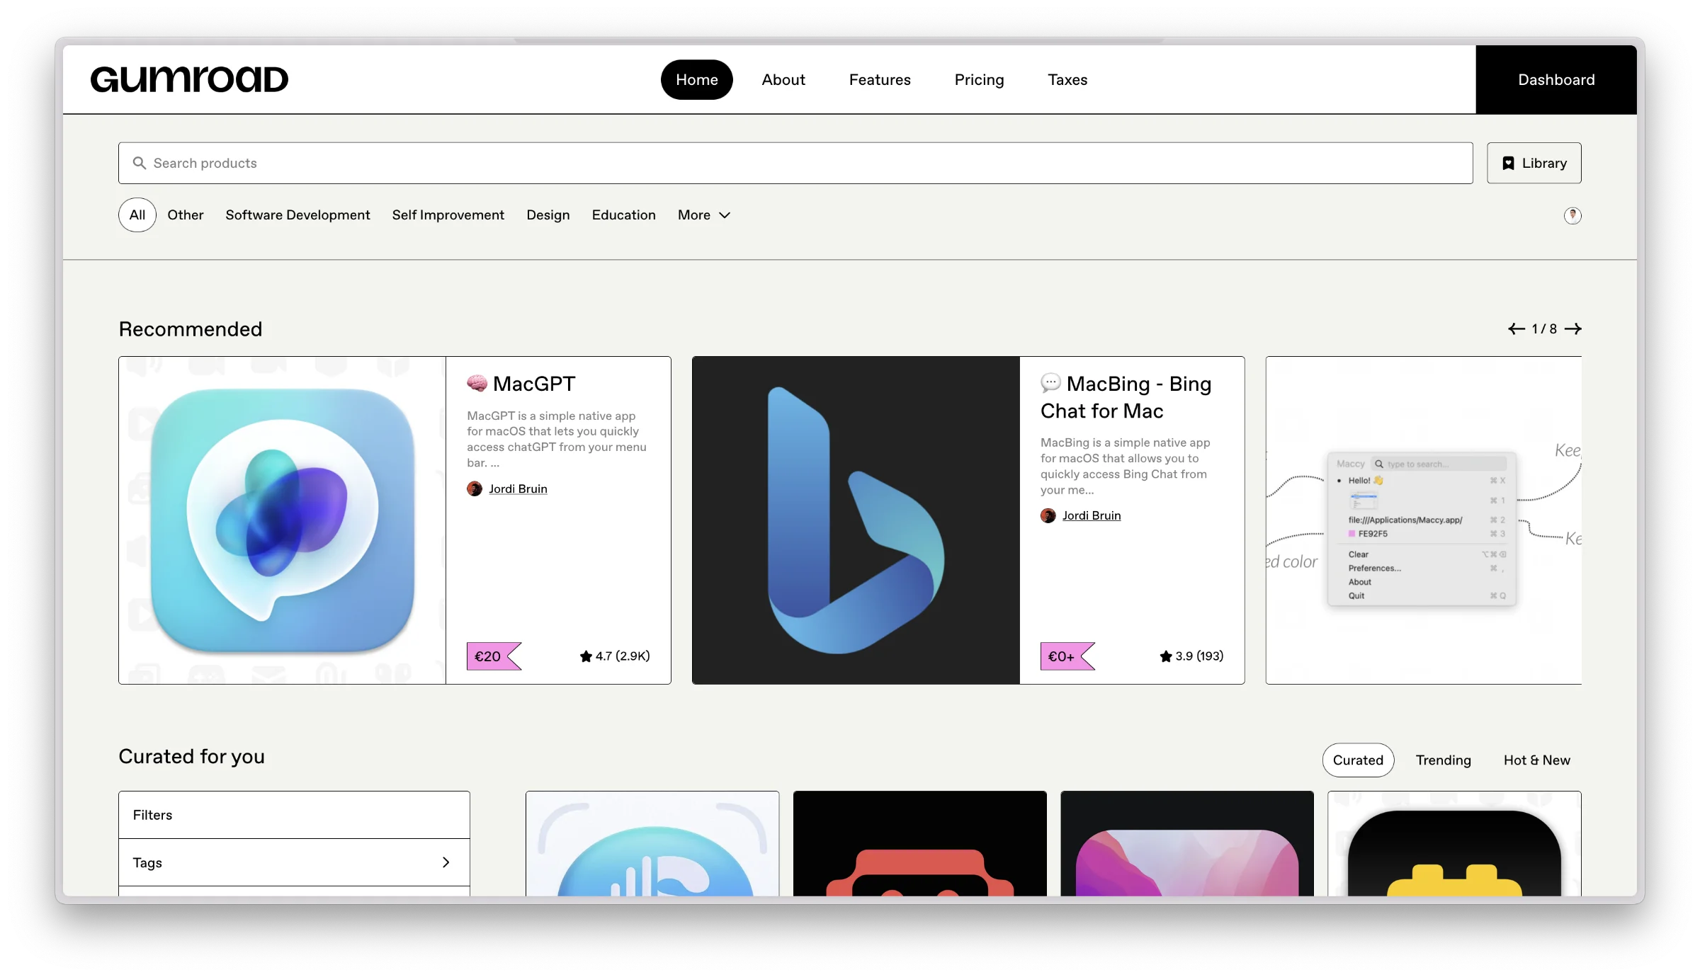Click Jordi Bruin under MacBing
This screenshot has width=1700, height=977.
coord(1092,515)
